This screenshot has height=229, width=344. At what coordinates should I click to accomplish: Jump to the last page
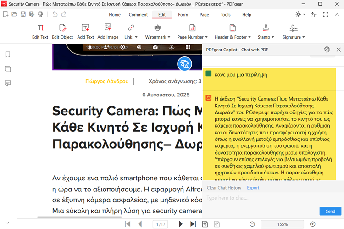click(193, 224)
